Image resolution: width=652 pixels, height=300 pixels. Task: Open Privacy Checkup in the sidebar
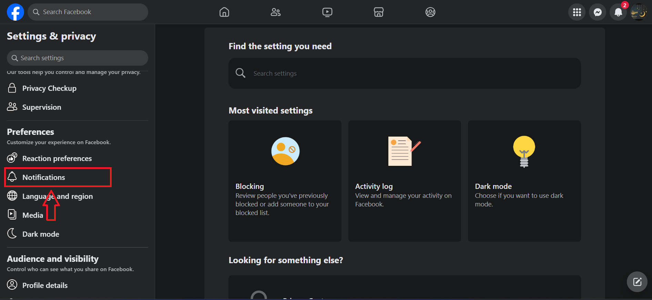49,88
